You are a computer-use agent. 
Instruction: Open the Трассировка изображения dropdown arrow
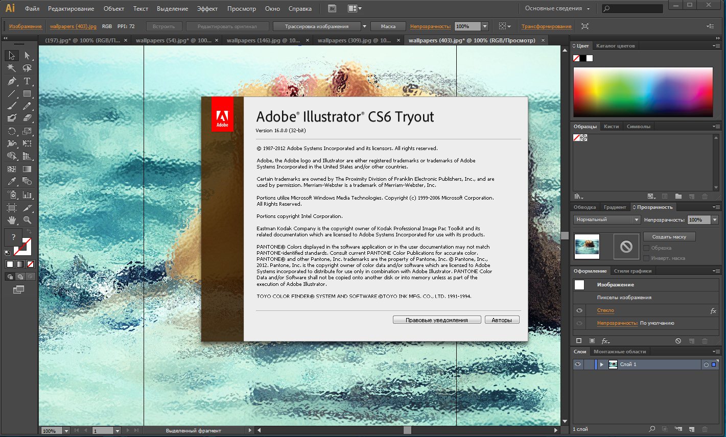pos(364,26)
